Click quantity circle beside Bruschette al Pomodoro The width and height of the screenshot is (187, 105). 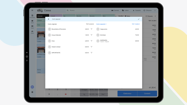(x=49, y=29)
